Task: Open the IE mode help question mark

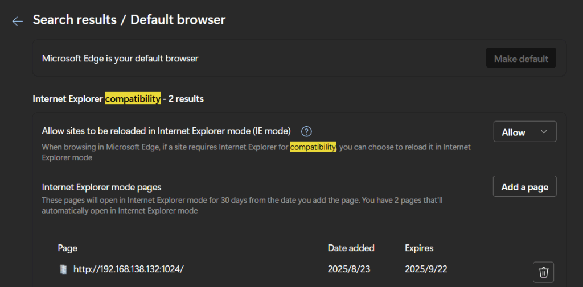Action: point(306,131)
